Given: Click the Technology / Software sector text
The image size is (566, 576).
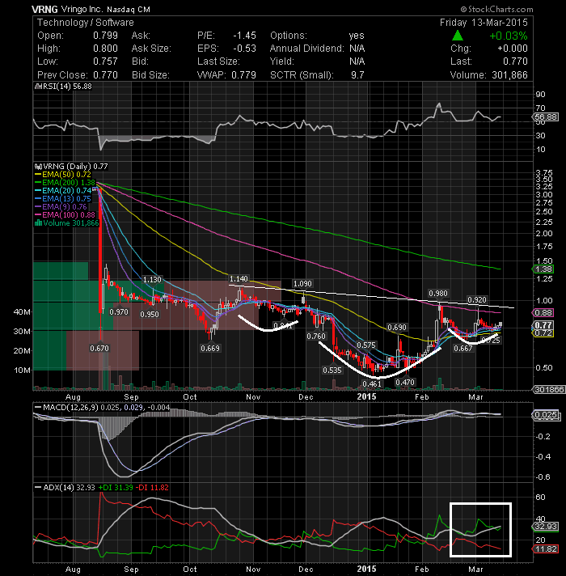Looking at the screenshot, I should pos(85,23).
